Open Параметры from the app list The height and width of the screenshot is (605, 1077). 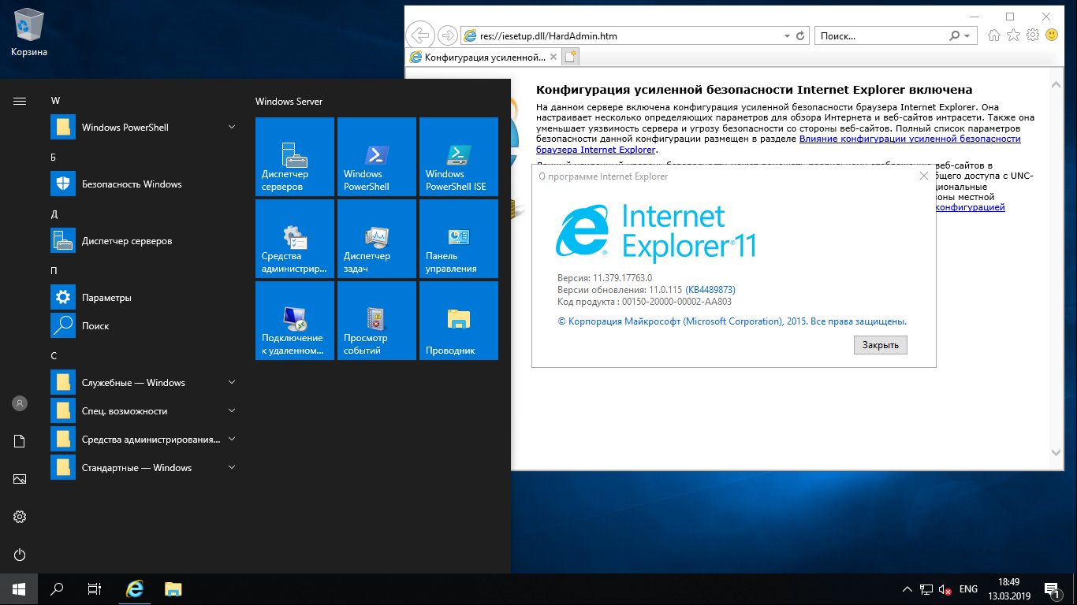(145, 298)
